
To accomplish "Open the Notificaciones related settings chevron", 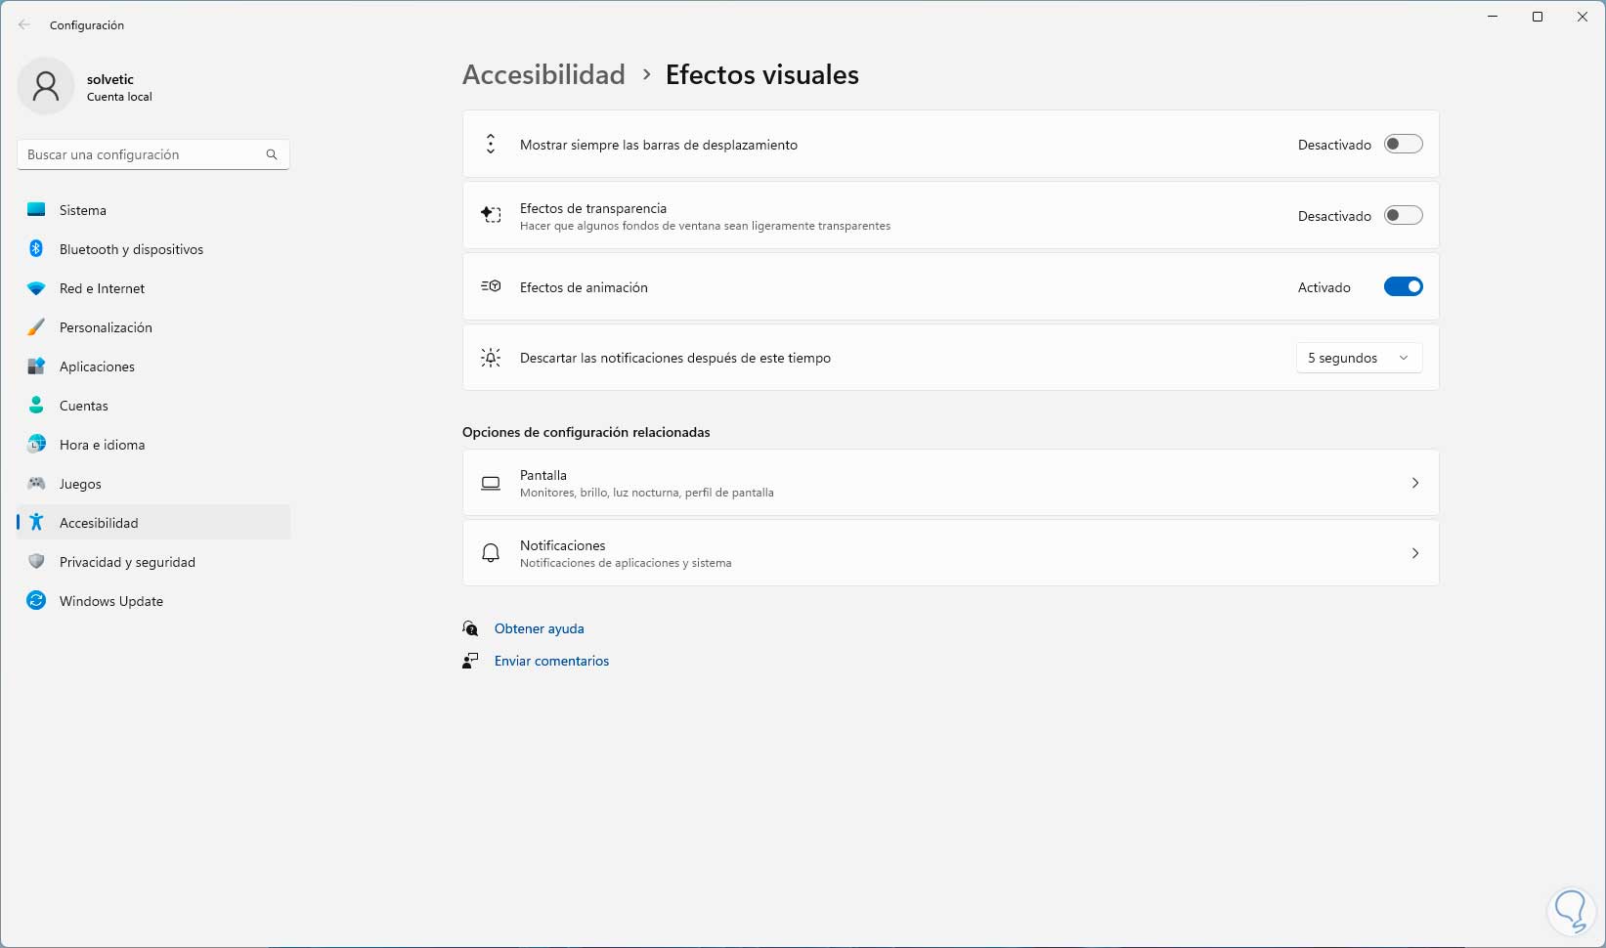I will point(1414,553).
